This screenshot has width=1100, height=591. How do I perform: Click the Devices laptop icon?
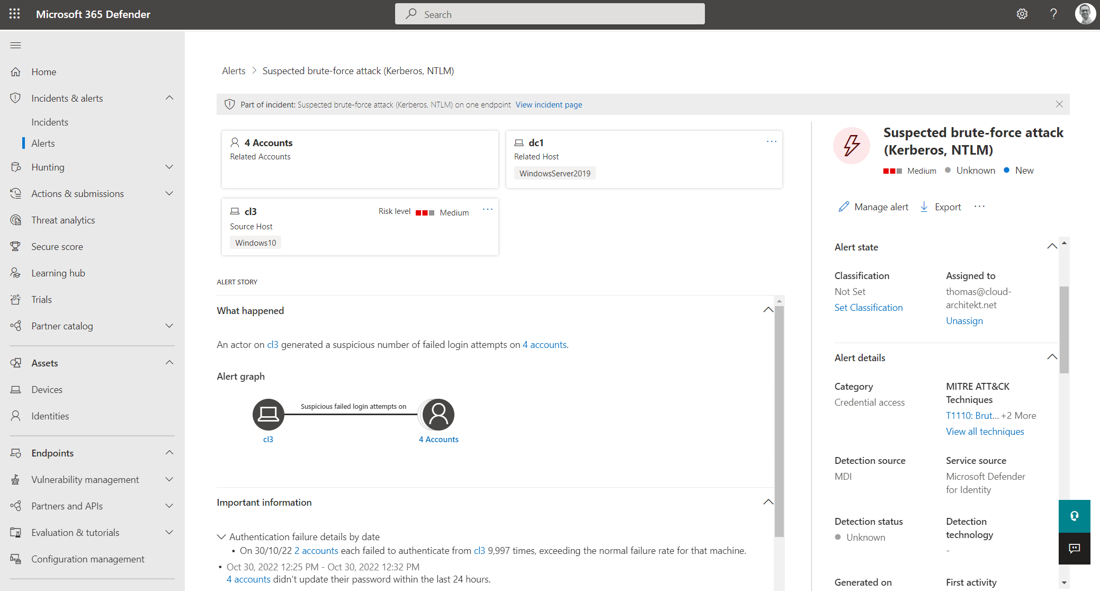tap(16, 389)
